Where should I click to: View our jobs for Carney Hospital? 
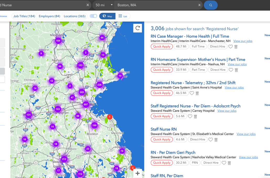(227, 111)
